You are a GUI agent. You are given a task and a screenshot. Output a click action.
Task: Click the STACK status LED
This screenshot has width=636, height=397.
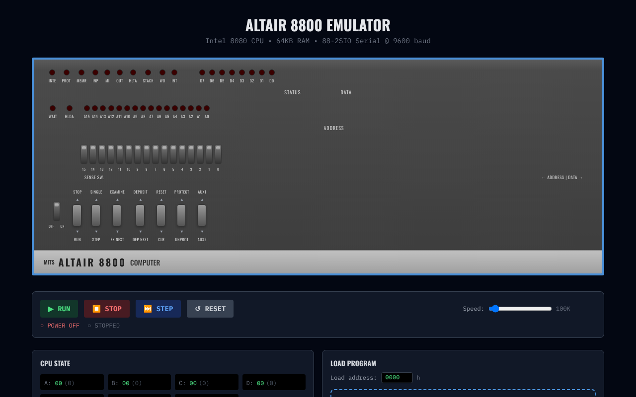(148, 72)
